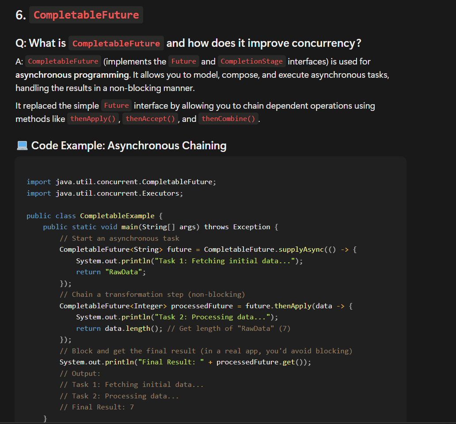Click inline code Future after 'replaced the simple'

click(116, 106)
